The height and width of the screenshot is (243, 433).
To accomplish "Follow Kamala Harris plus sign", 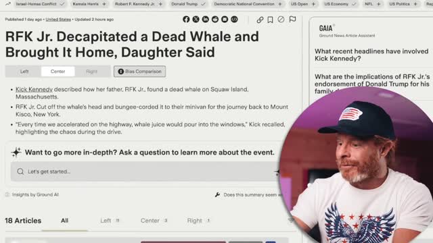I will point(104,4).
